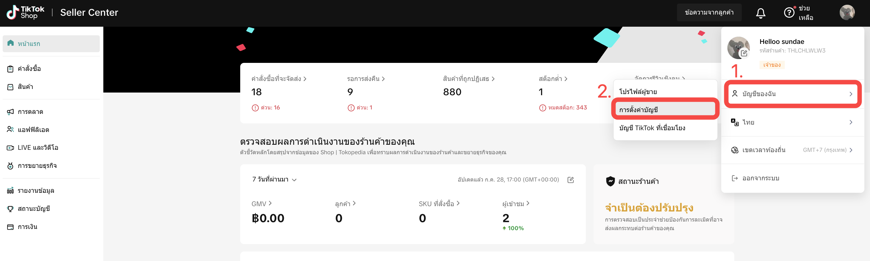870x261 pixels.
Task: Open the บัญชีของฉัน account menu item
Action: (792, 94)
